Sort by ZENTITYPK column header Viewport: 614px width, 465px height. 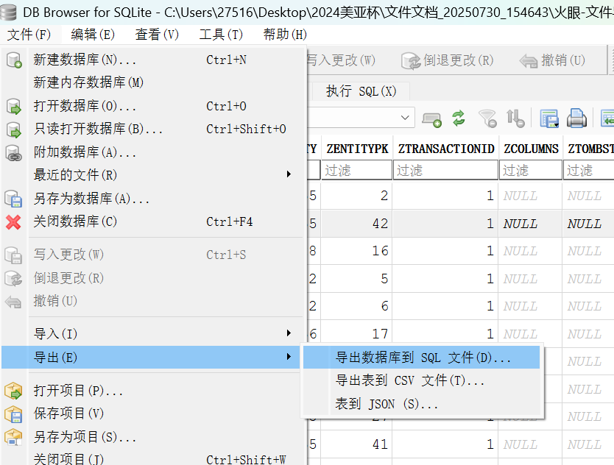point(357,149)
